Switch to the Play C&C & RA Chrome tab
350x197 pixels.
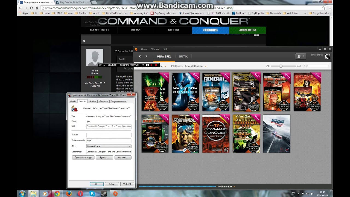(x=72, y=2)
